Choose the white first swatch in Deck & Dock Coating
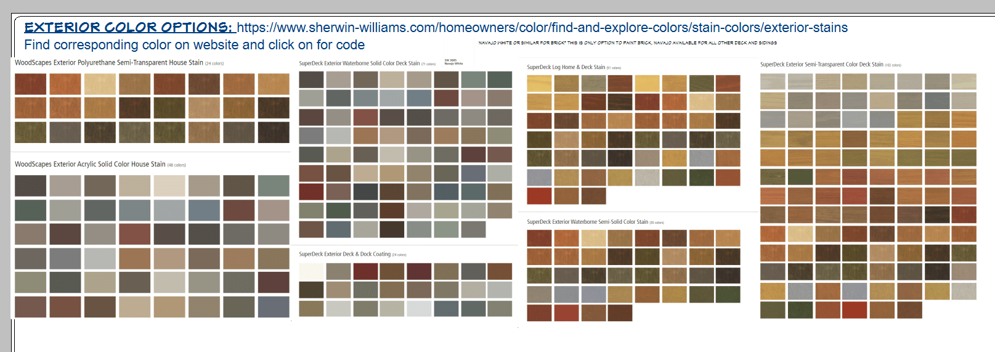Screen dimensions: 995x352 click(311, 271)
